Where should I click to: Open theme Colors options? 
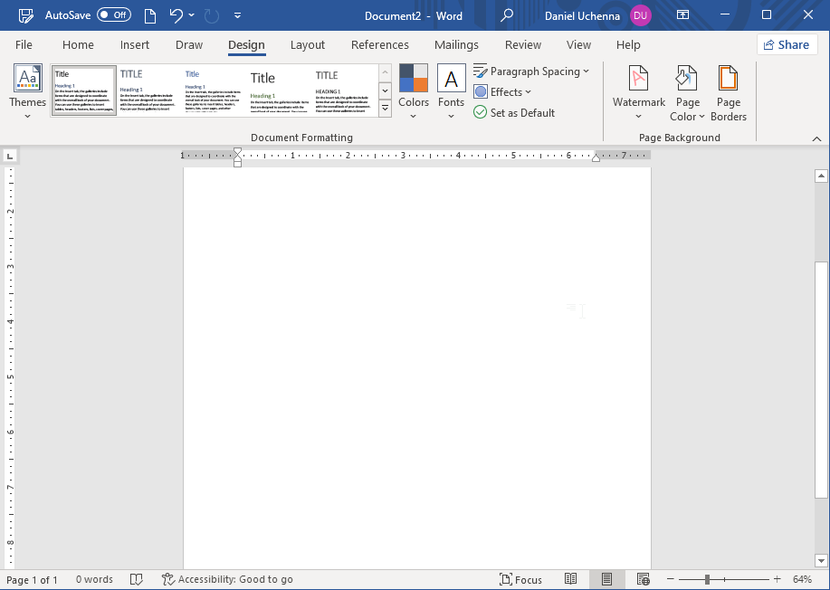413,90
